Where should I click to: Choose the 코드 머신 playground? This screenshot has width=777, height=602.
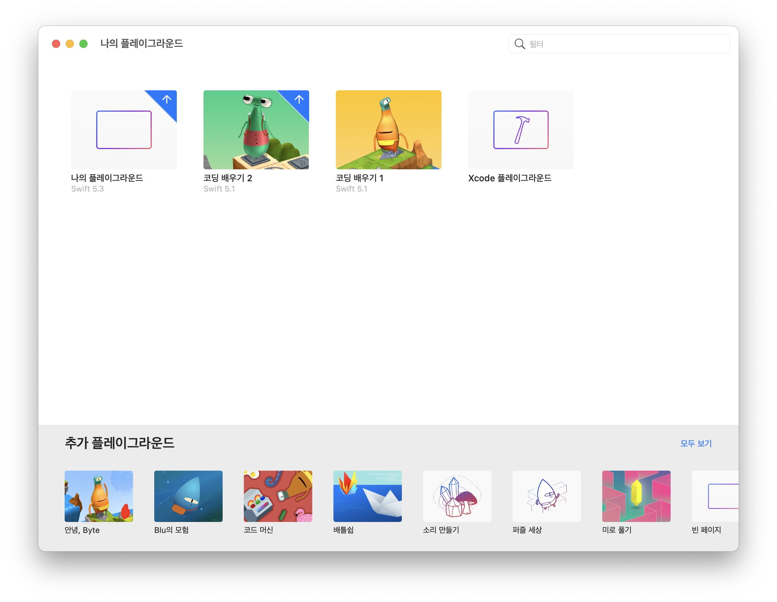tap(278, 496)
